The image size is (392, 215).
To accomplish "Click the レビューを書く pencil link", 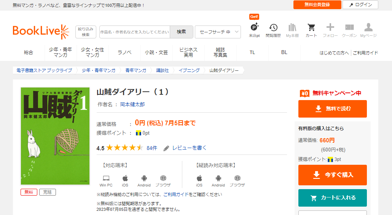I will click(x=185, y=148).
